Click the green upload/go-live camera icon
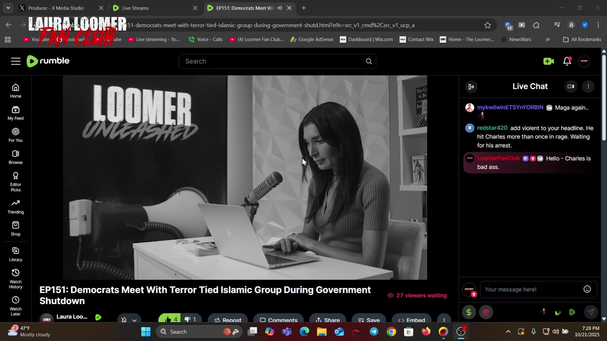The height and width of the screenshot is (341, 607). pyautogui.click(x=549, y=61)
